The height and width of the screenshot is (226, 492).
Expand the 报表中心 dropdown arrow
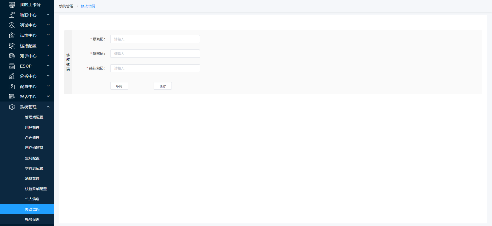point(48,96)
